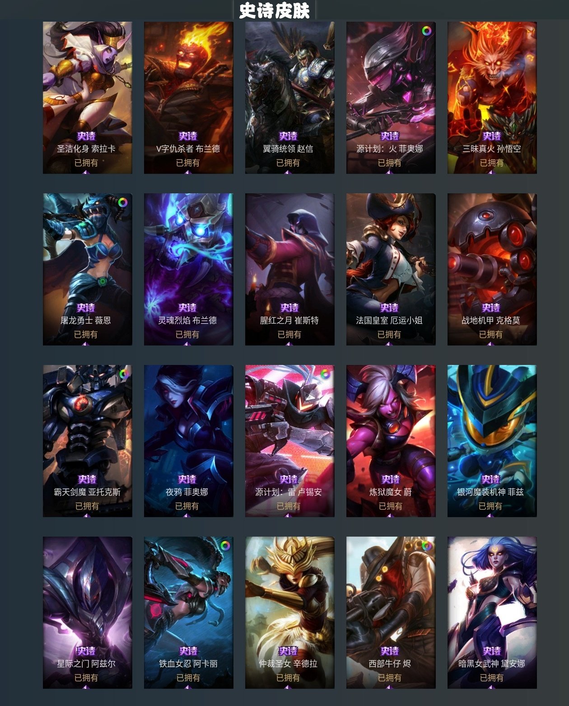Select 法国皇室 厄运小姐 skin artwork
Screen dimensions: 569x706
(391, 269)
